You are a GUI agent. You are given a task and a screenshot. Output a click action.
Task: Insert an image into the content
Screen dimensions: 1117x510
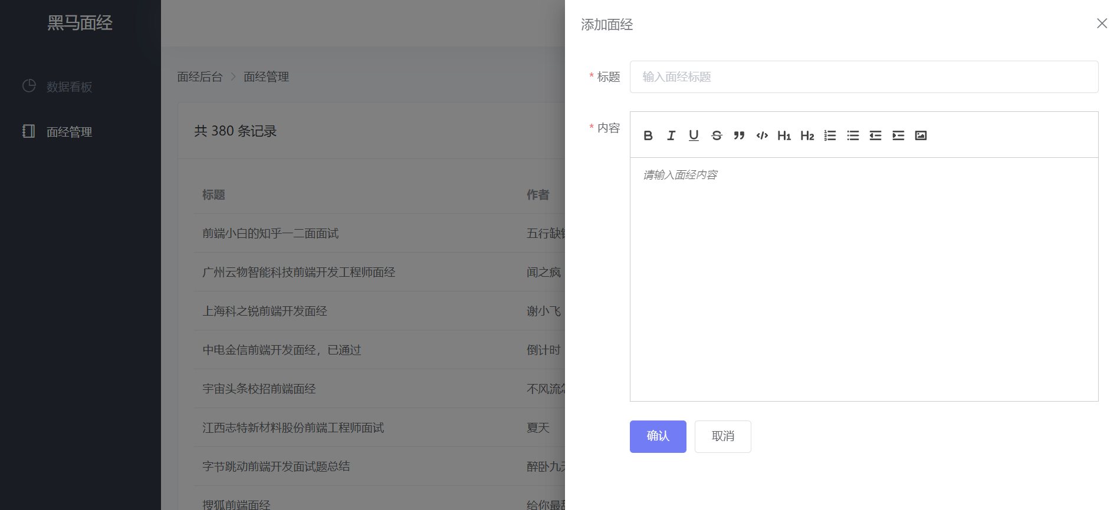coord(921,135)
